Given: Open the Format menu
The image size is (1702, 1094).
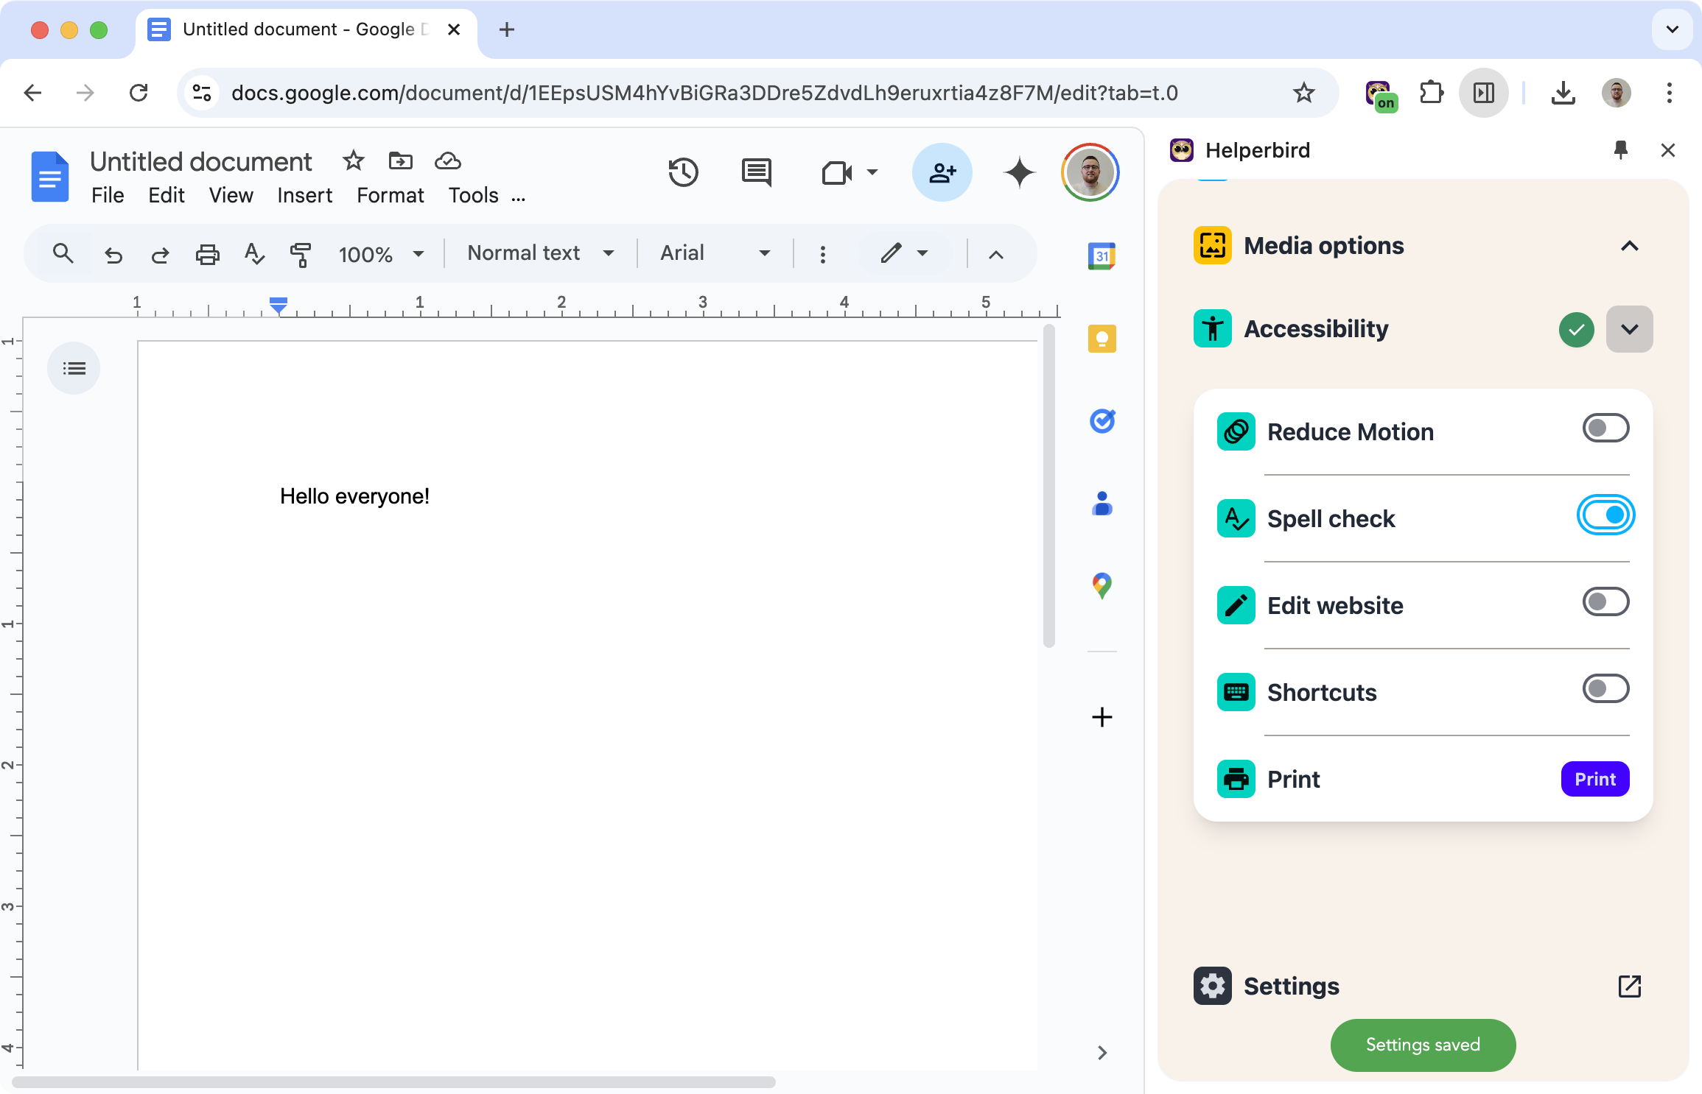Looking at the screenshot, I should point(390,195).
